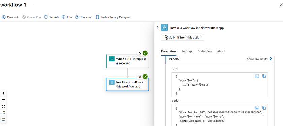Toggle table view for body input
Viewport: 283px width, 126px height.
point(257,108)
